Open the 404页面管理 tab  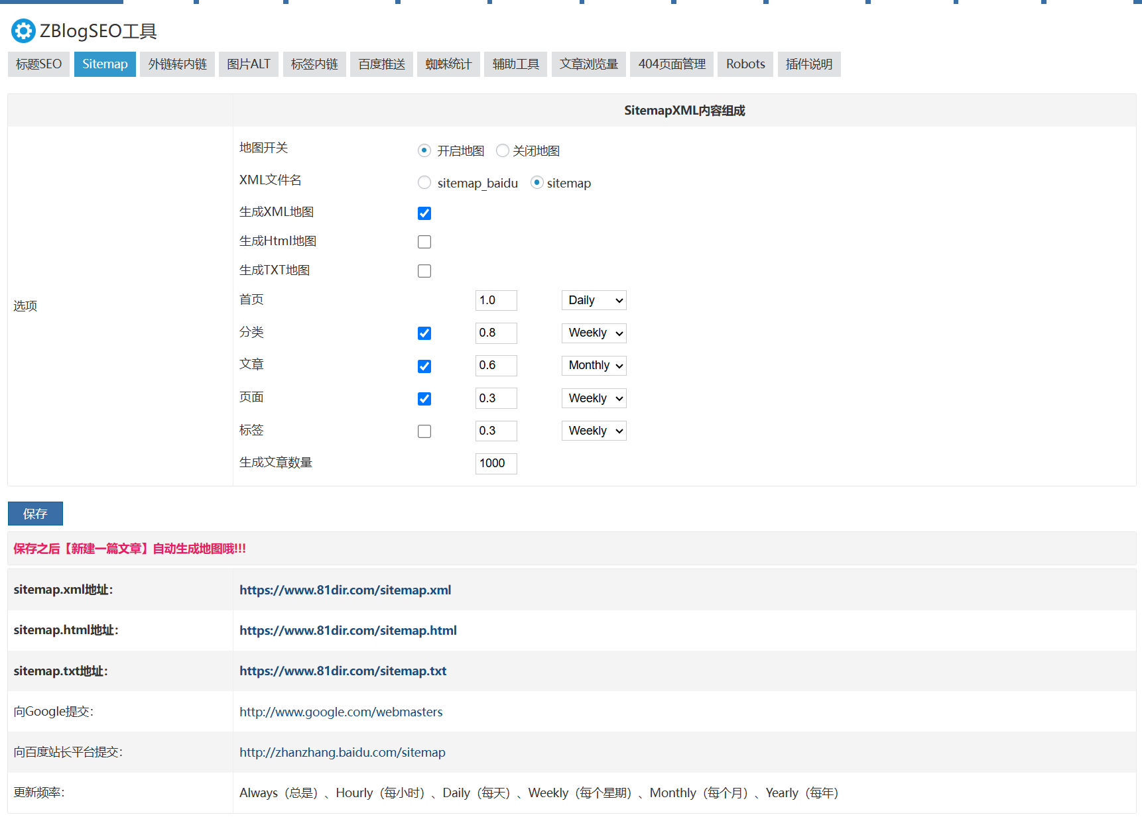(x=671, y=64)
